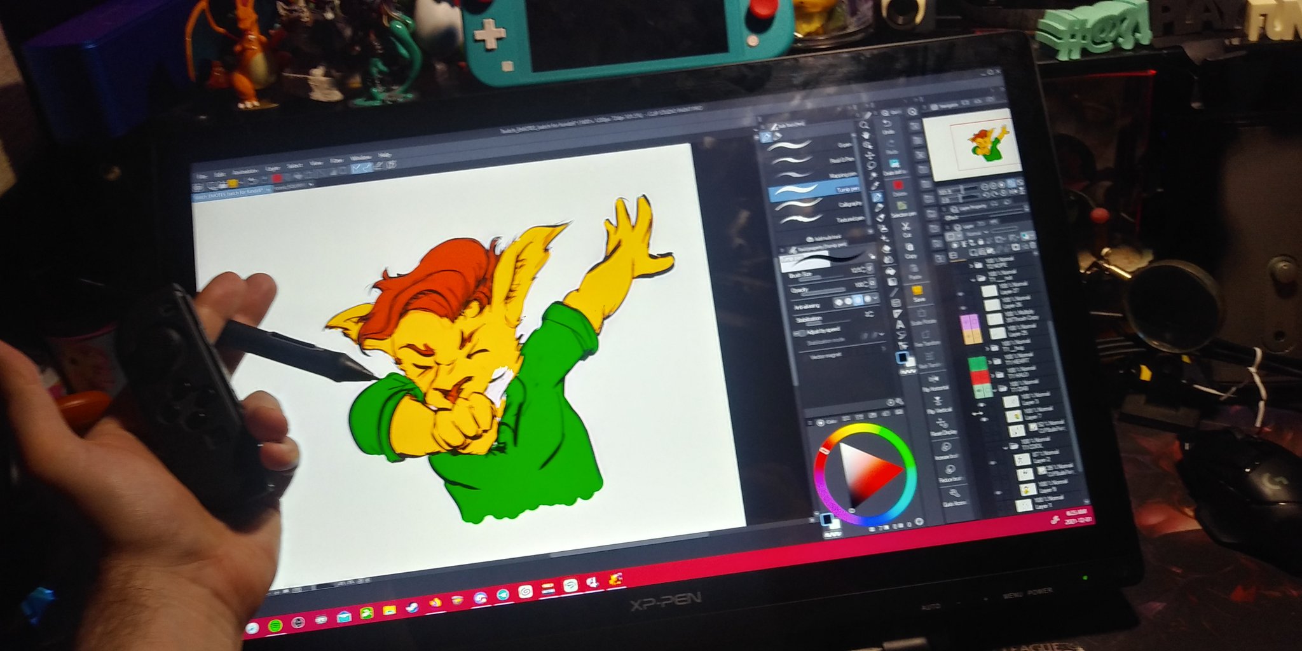
Task: Open the View menu
Action: 315,163
